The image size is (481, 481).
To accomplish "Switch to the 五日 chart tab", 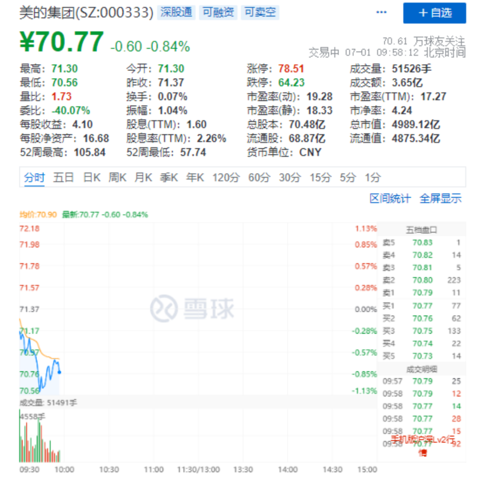I will [63, 177].
